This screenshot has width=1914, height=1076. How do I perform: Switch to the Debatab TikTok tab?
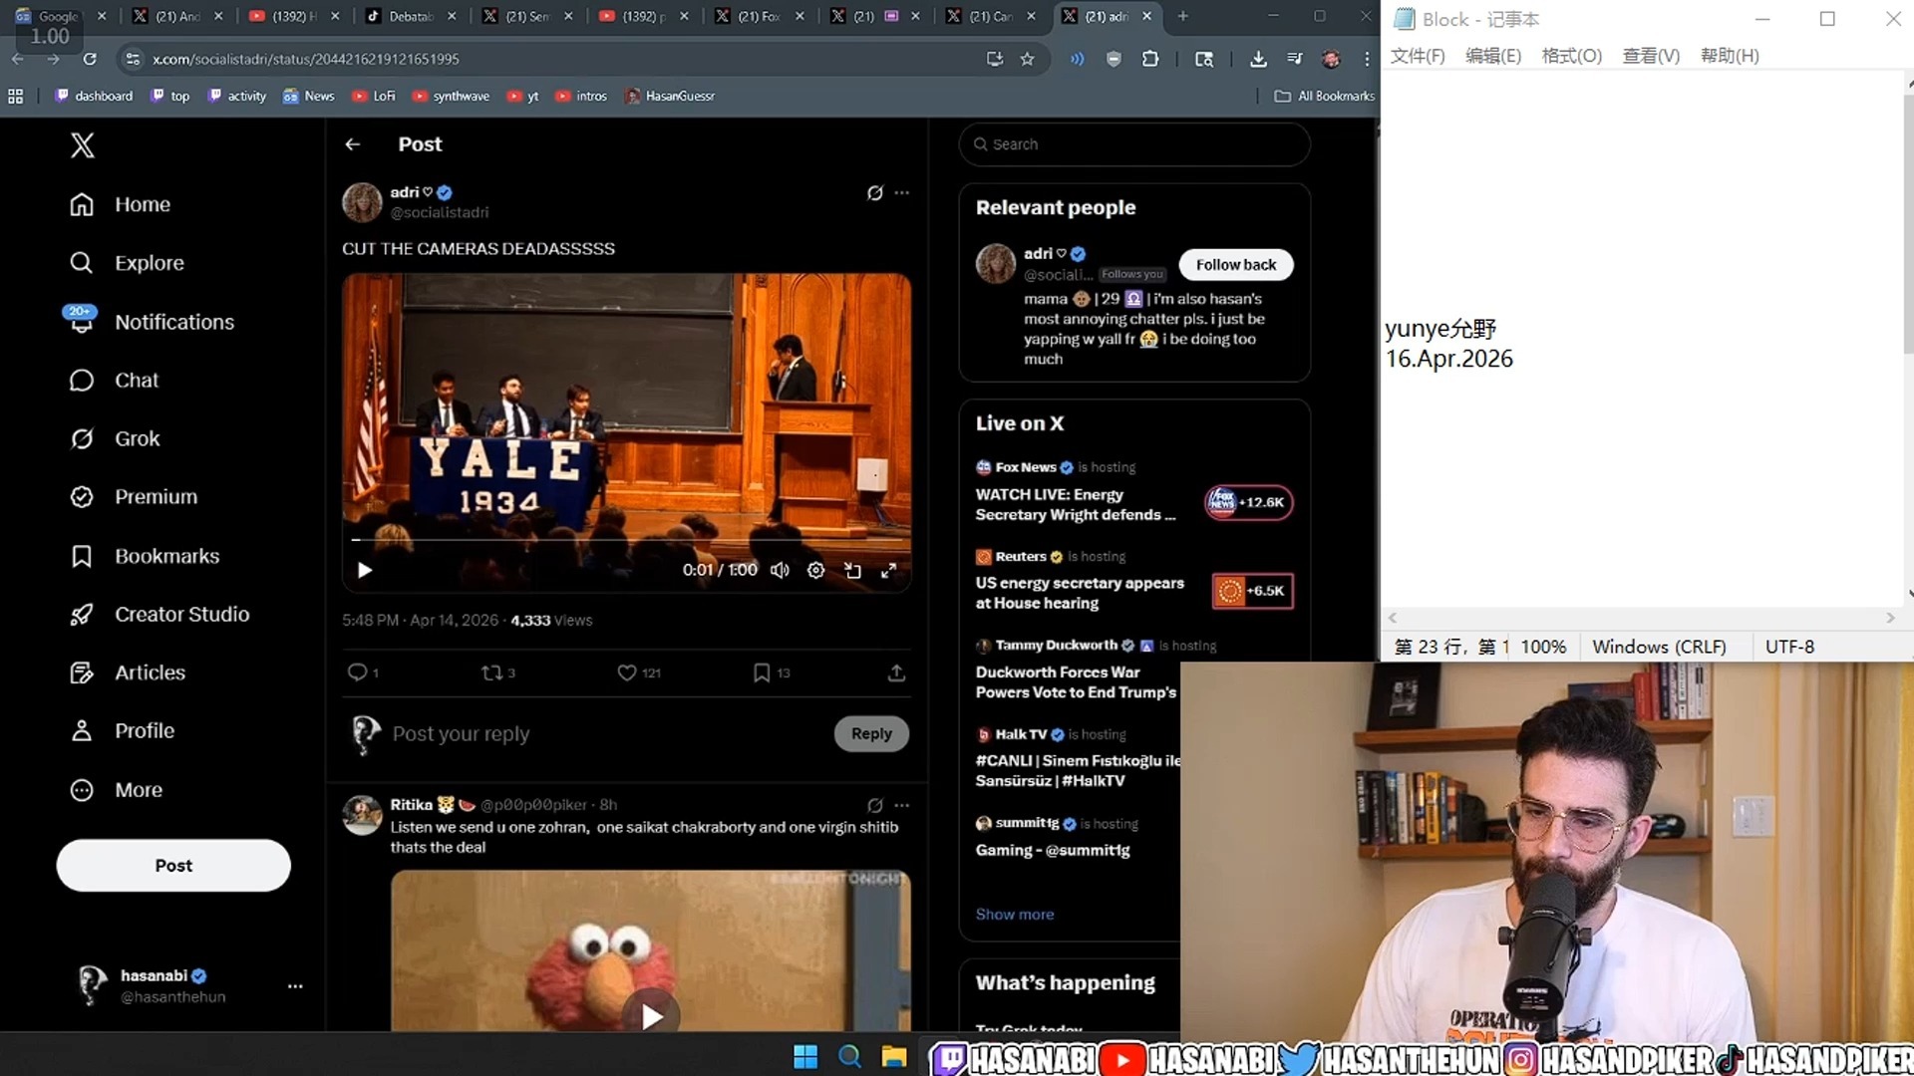click(410, 16)
